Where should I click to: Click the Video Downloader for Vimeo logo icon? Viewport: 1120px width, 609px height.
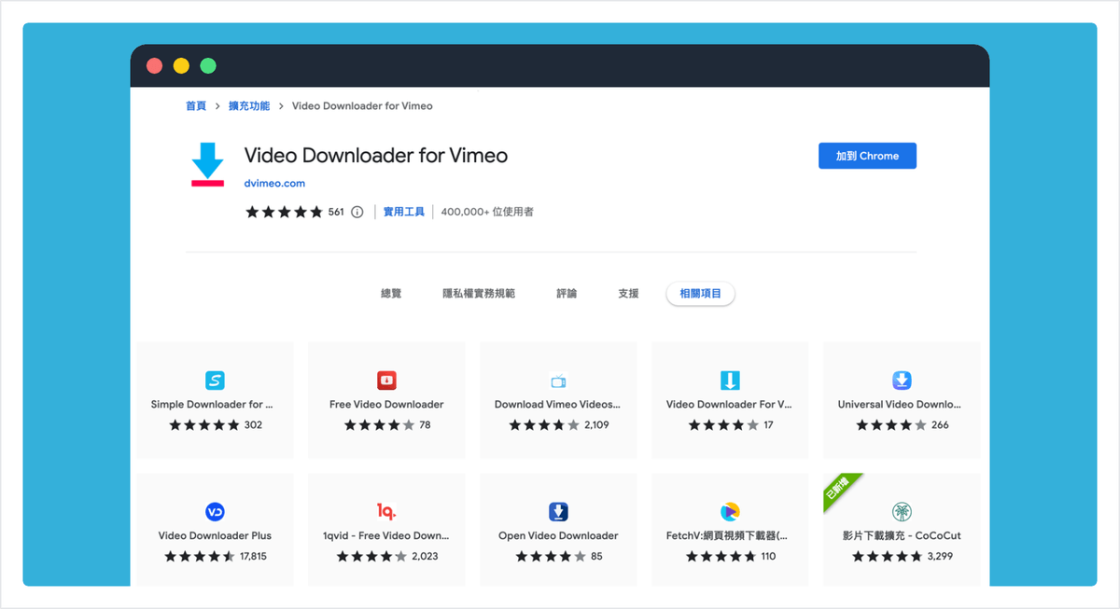pos(207,165)
